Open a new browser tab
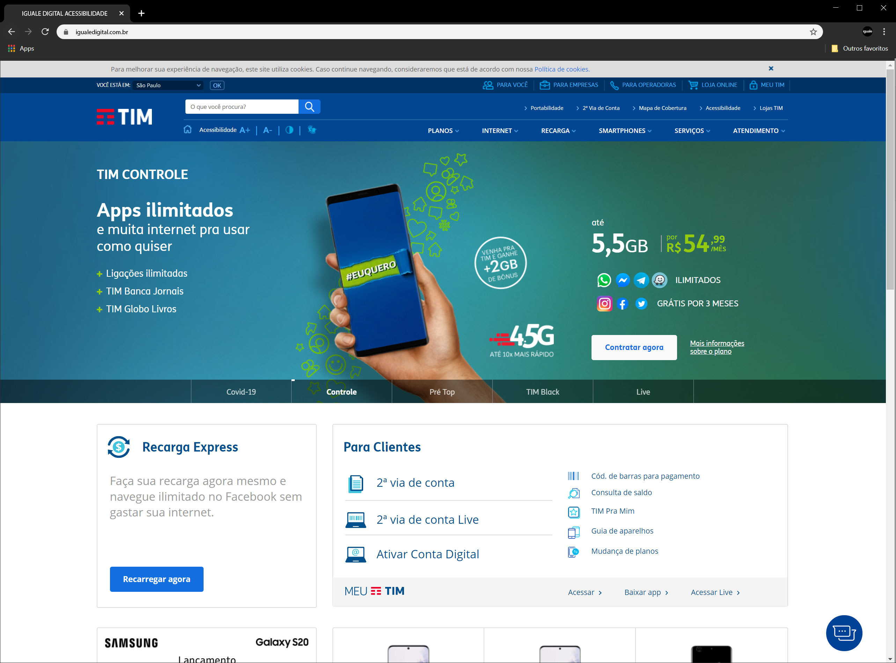Viewport: 896px width, 663px height. click(141, 13)
